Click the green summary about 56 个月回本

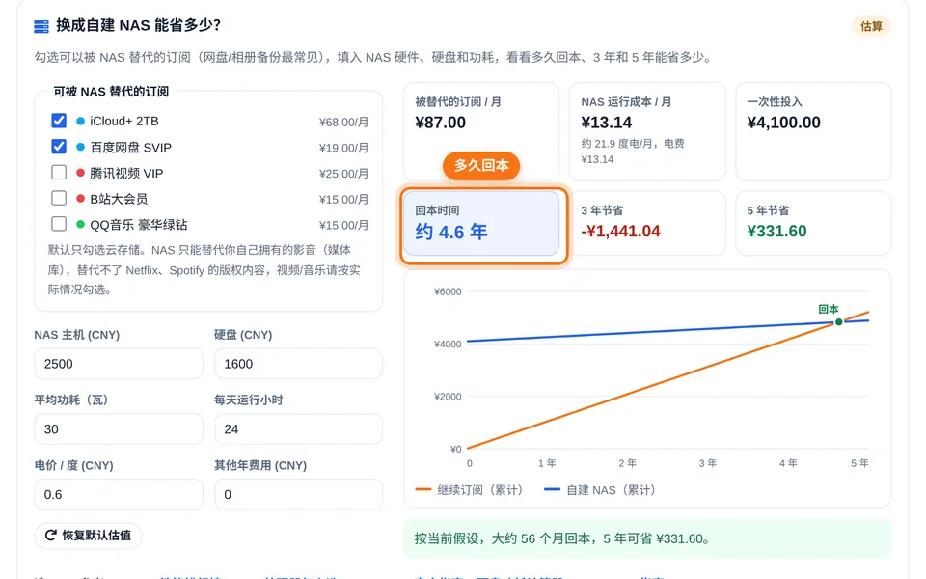(x=647, y=538)
